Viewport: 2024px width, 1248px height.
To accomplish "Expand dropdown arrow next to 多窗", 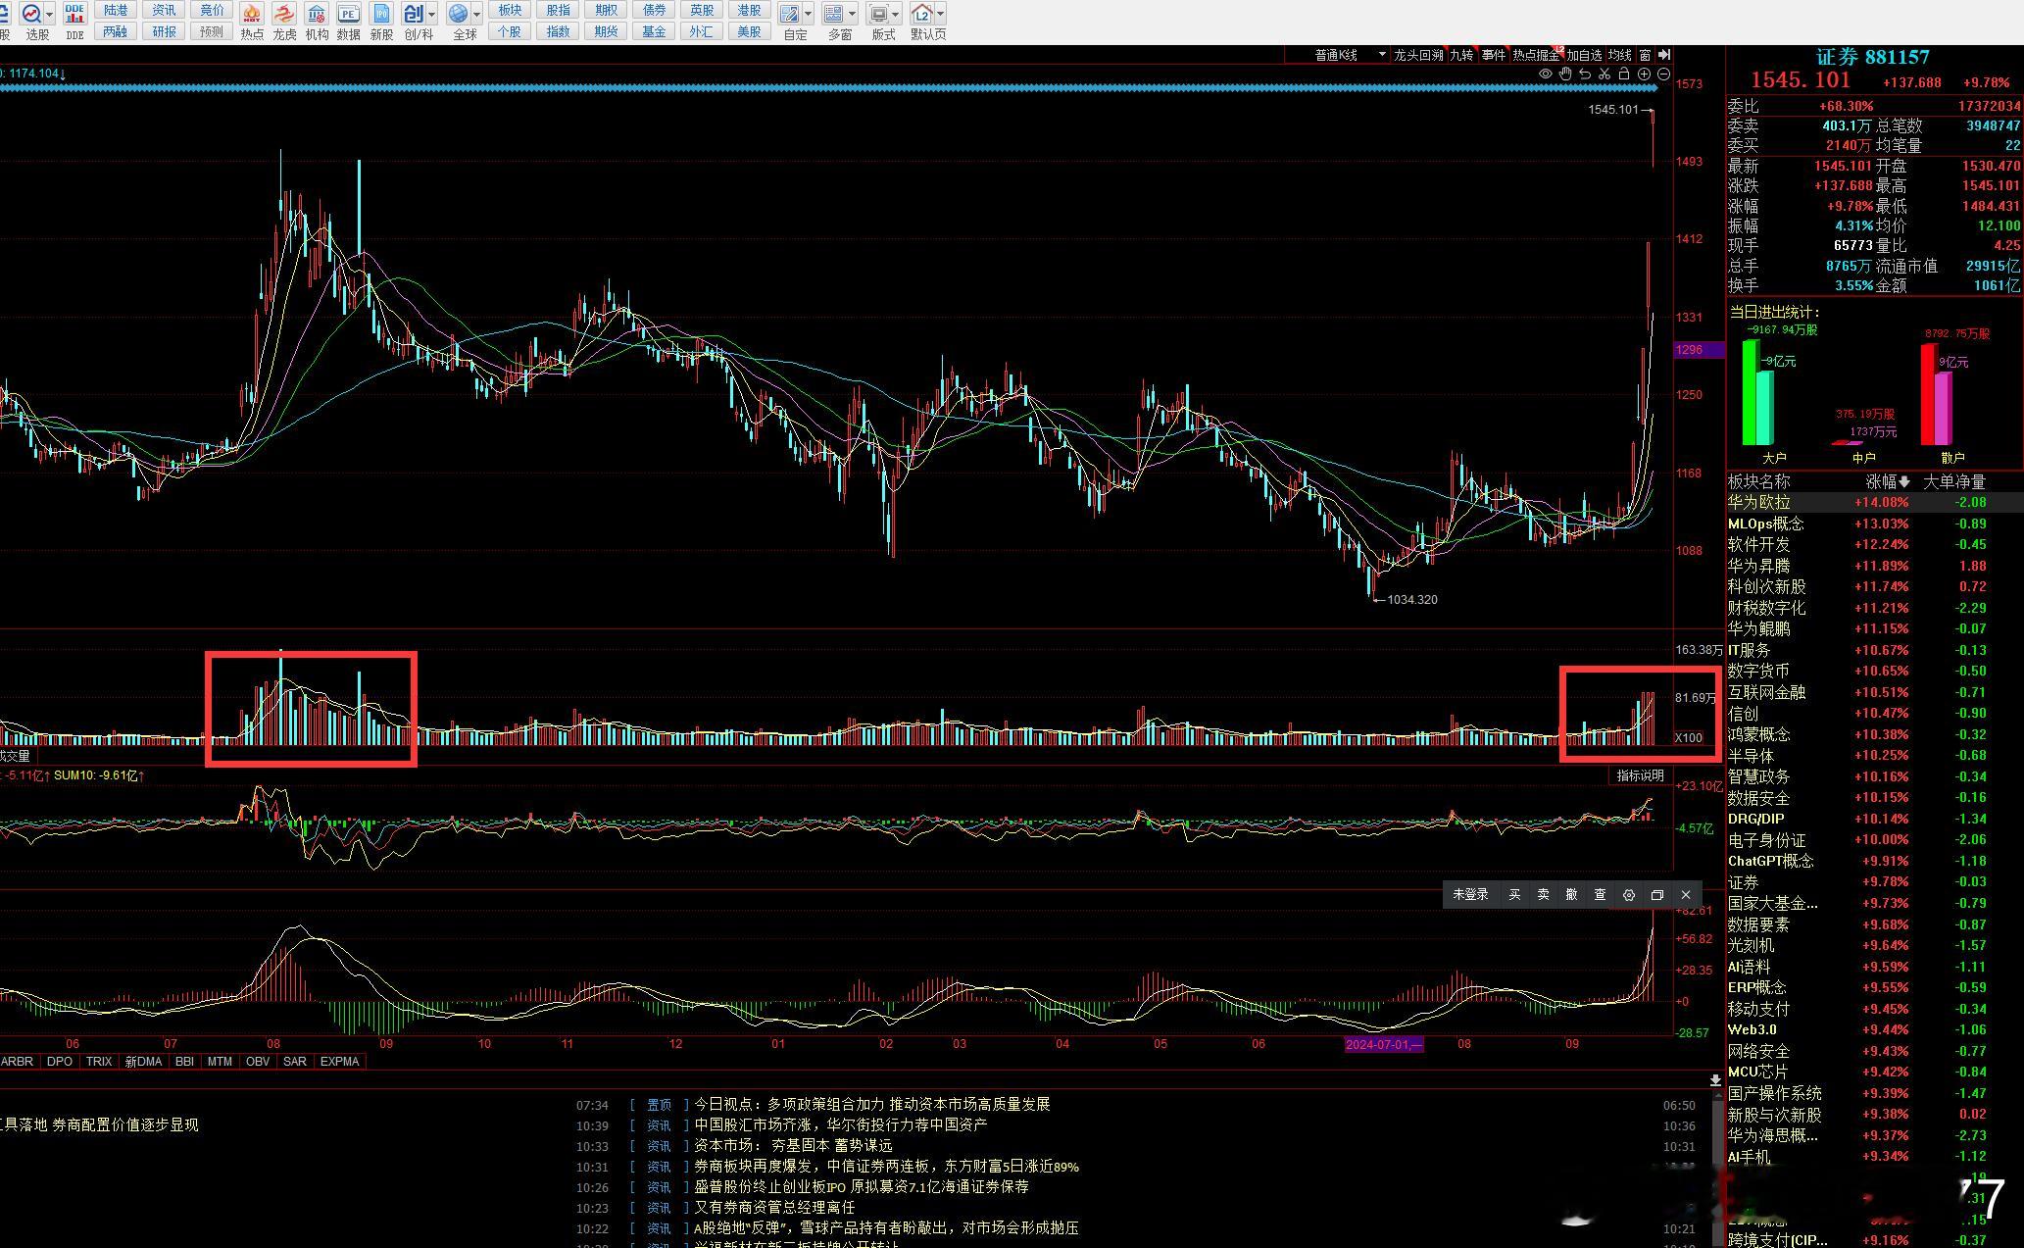I will pos(852,14).
